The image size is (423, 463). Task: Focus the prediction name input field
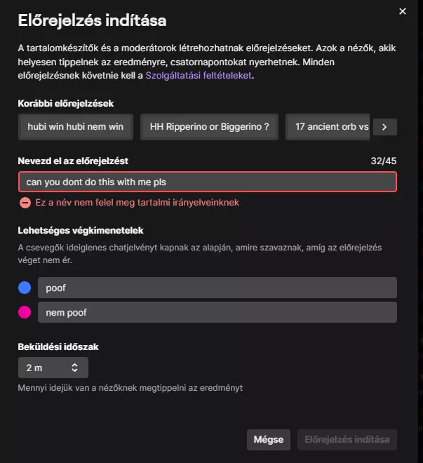click(x=207, y=182)
